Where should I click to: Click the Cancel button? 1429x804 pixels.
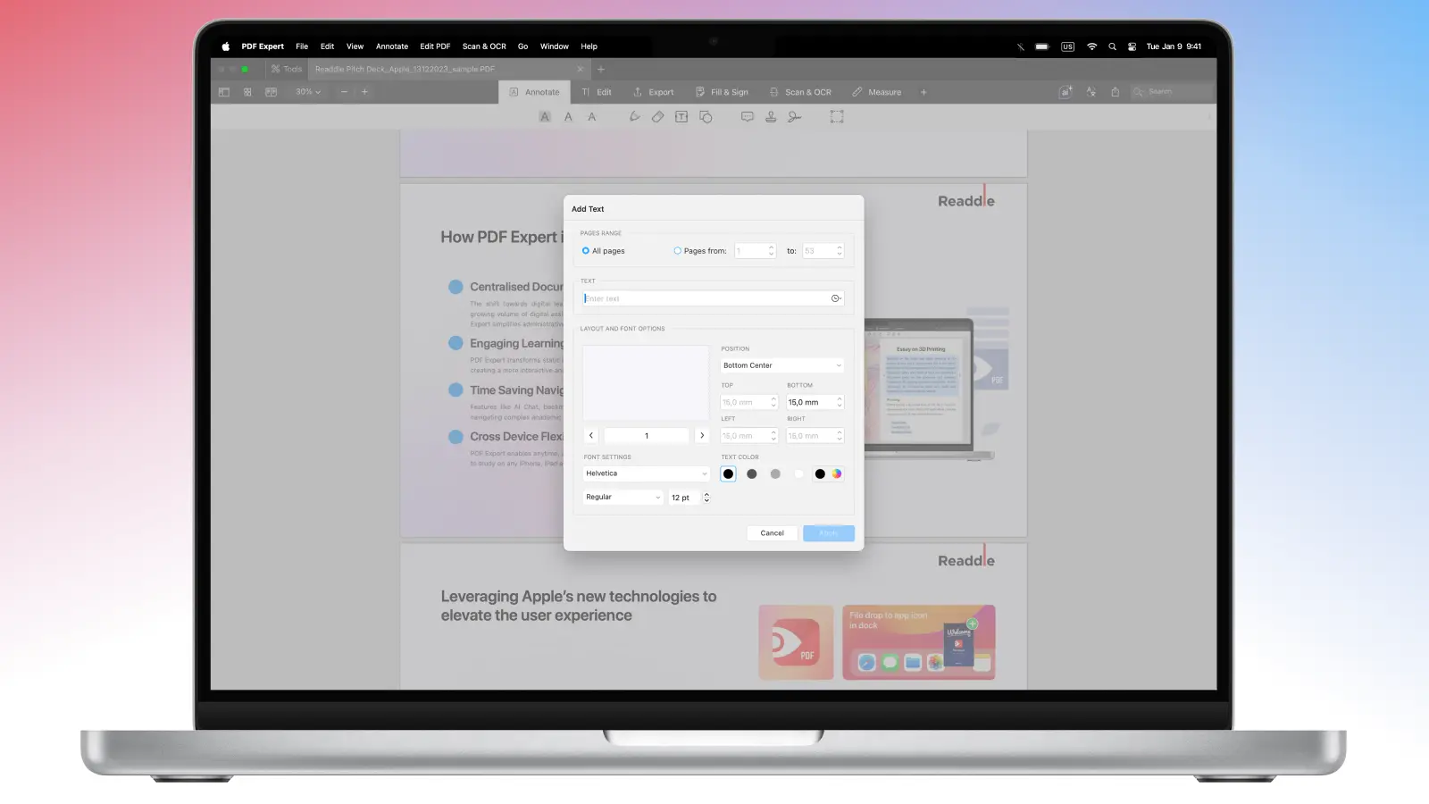tap(772, 533)
